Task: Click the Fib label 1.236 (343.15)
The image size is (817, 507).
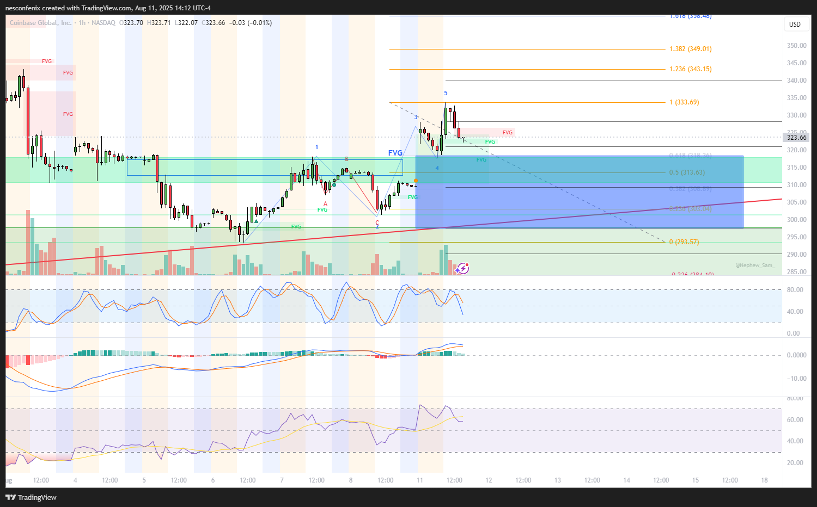Action: point(691,69)
